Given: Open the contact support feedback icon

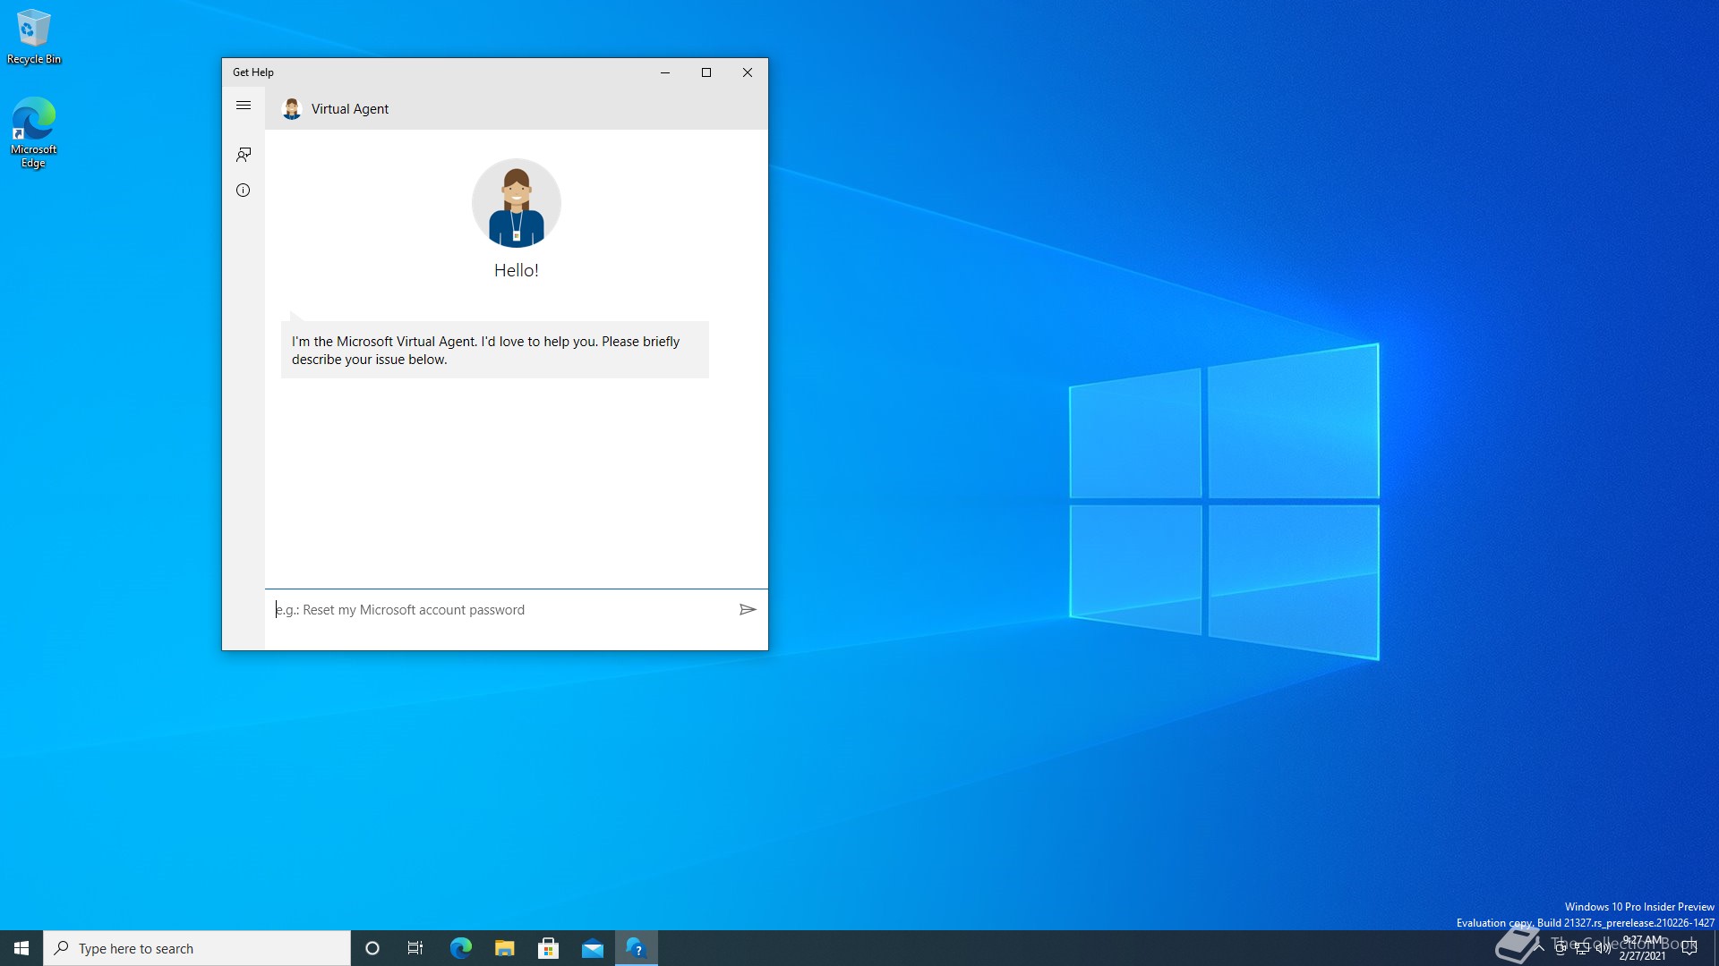Looking at the screenshot, I should point(243,155).
